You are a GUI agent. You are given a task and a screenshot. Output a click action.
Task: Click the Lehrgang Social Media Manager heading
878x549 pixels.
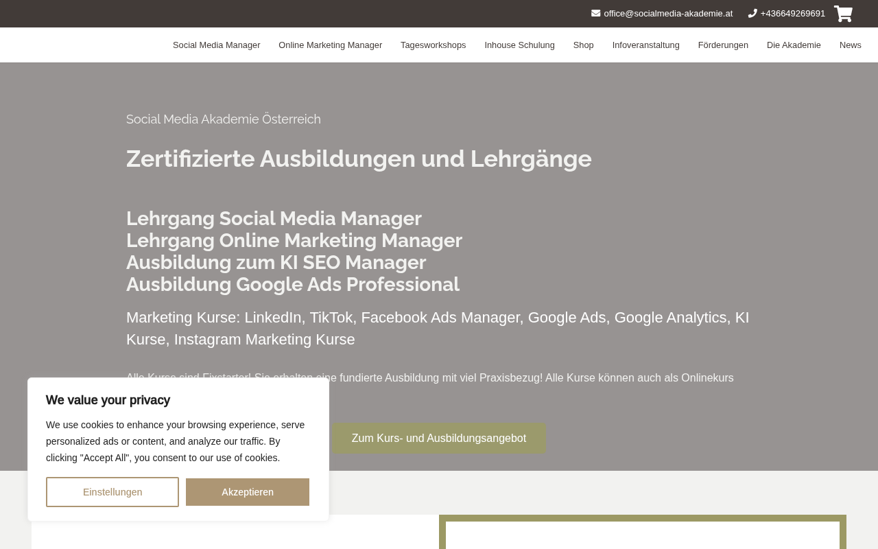274,218
